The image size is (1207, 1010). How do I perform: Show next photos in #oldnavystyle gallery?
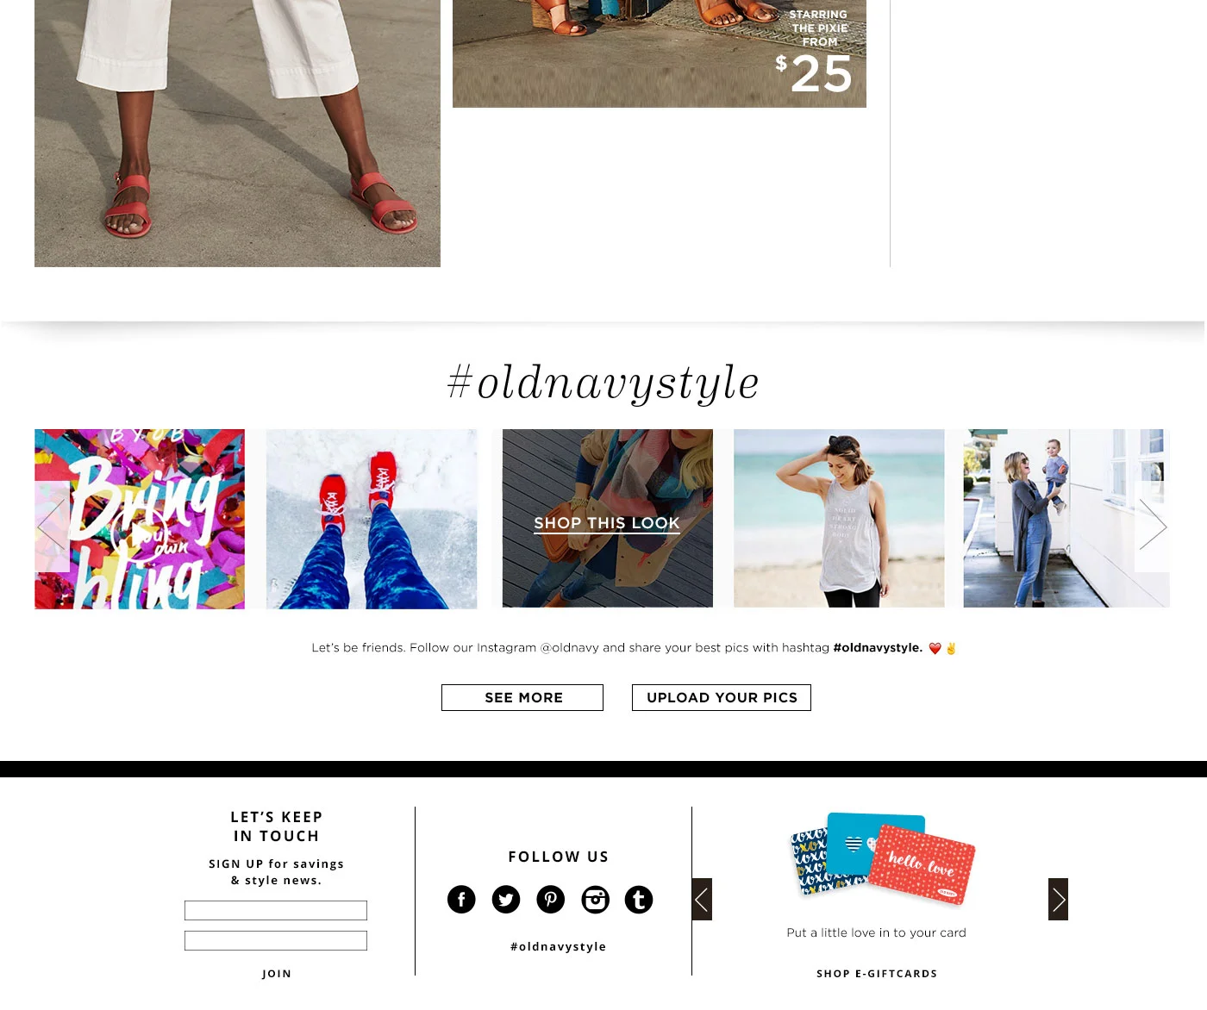pos(1152,525)
